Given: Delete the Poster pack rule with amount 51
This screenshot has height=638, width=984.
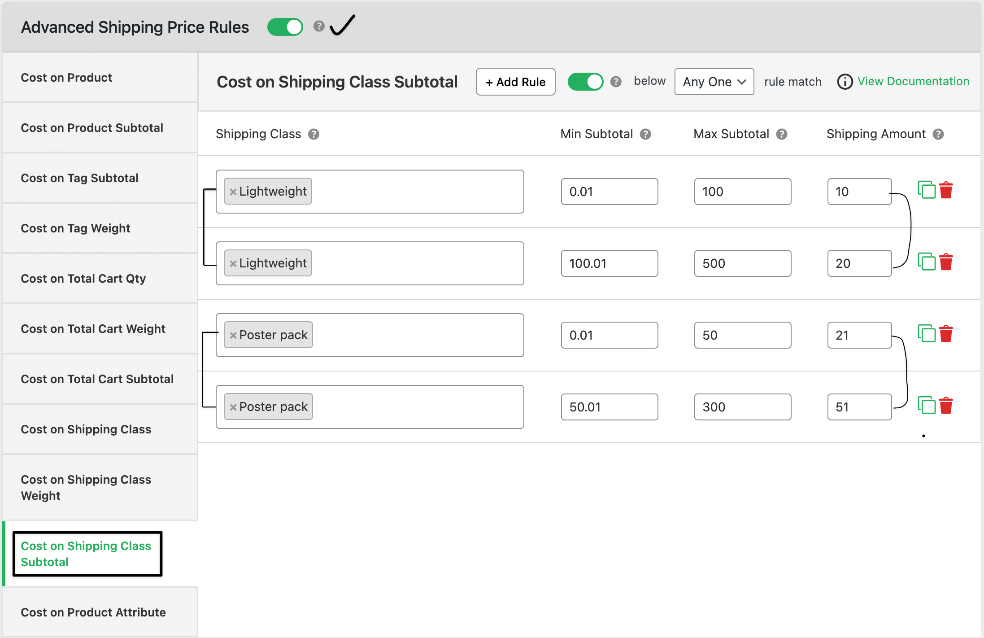Looking at the screenshot, I should click(946, 405).
